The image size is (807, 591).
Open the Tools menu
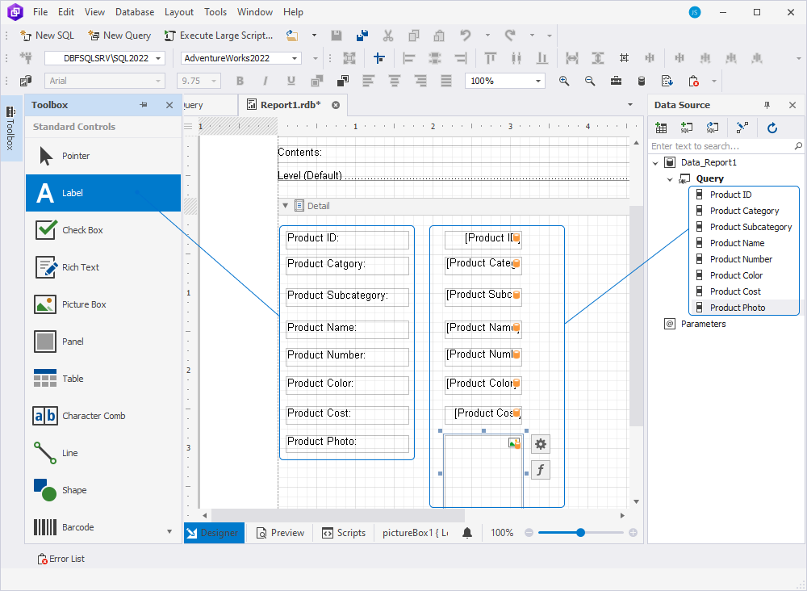[215, 12]
